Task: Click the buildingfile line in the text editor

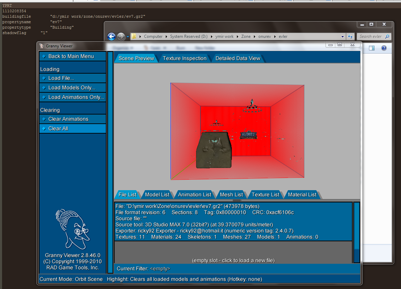Action: click(x=74, y=16)
